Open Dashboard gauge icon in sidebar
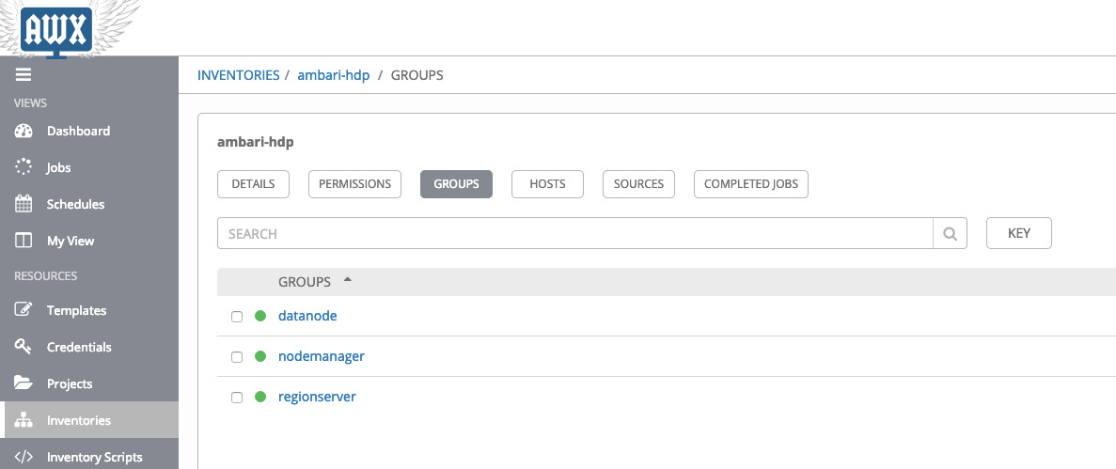 click(24, 131)
